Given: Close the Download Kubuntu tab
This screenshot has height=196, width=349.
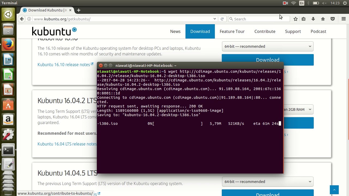Looking at the screenshot, I should pos(70,10).
